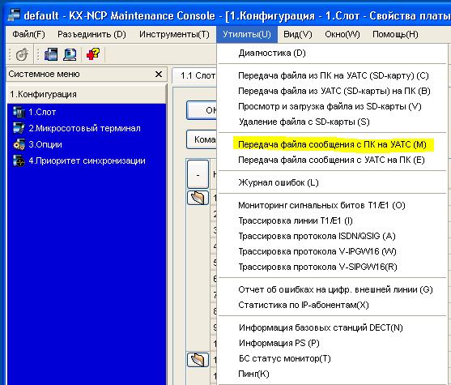Click the 1.Слот tree icon
The height and width of the screenshot is (385, 451).
coord(19,112)
